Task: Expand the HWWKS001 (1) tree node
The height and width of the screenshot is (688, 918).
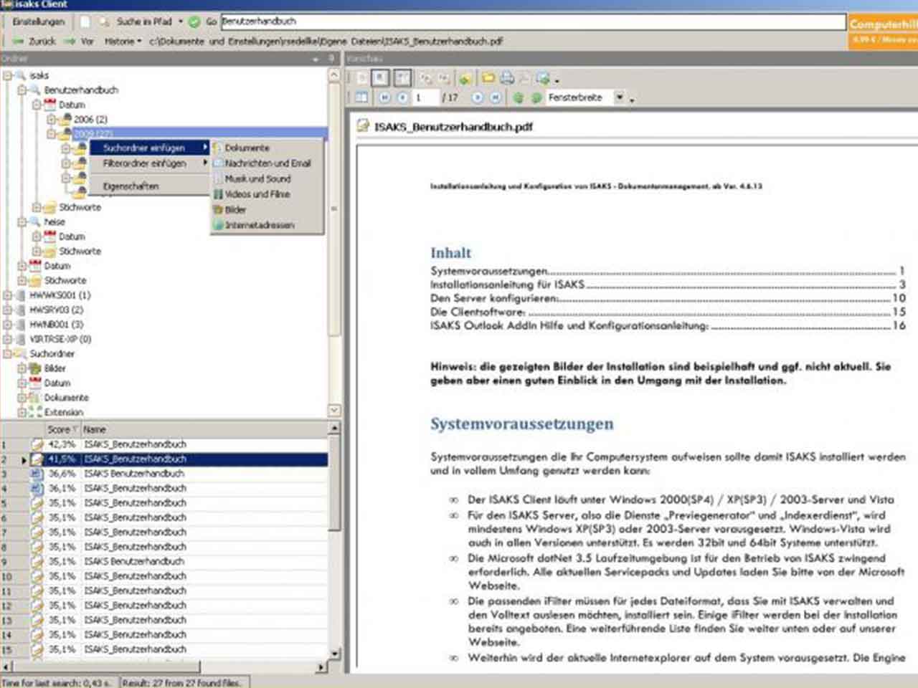Action: (7, 295)
